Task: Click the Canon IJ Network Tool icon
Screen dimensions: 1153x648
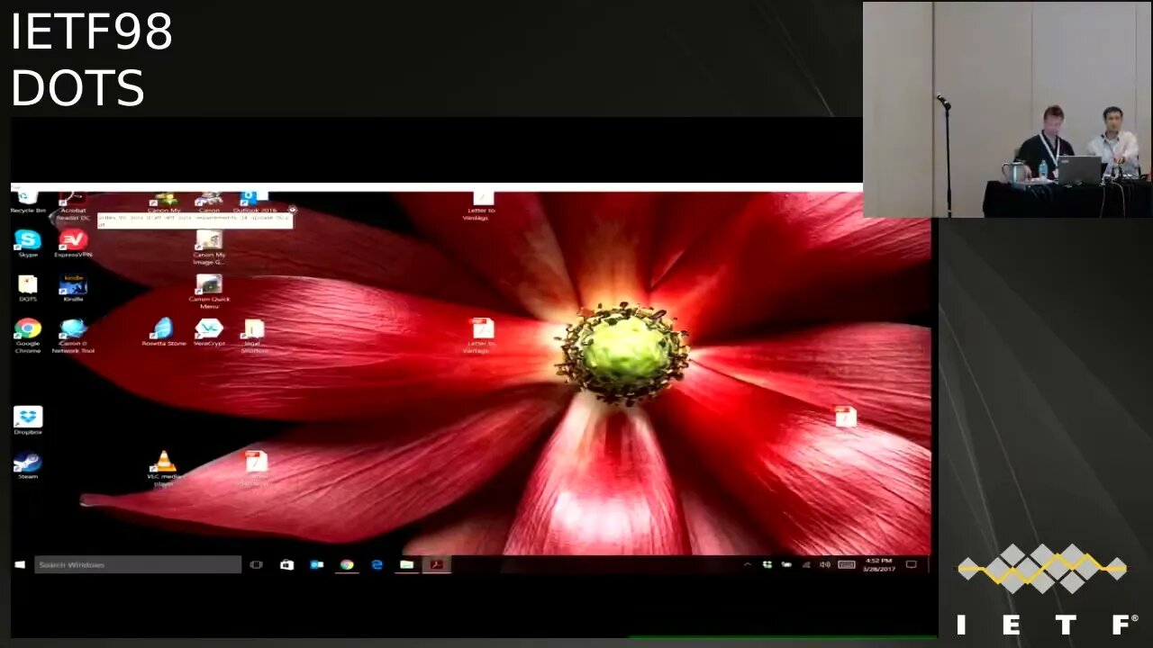Action: click(73, 336)
